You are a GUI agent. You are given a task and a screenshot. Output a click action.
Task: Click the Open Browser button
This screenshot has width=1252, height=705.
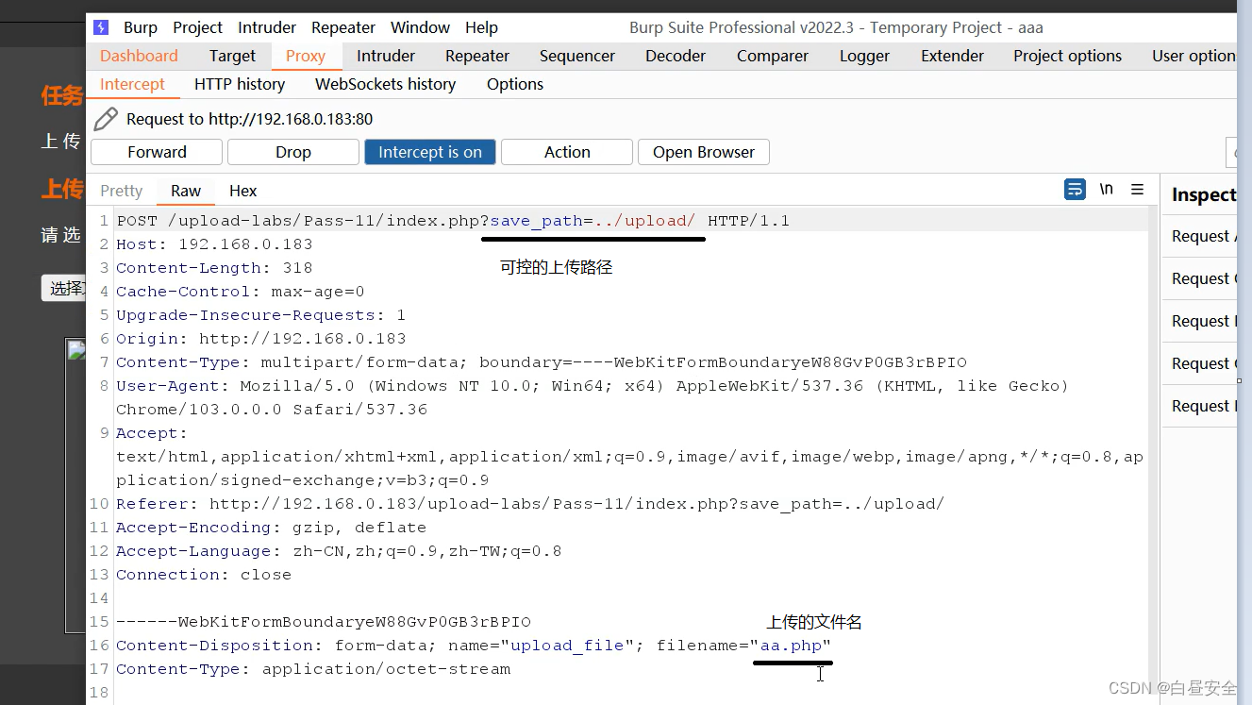click(x=704, y=152)
